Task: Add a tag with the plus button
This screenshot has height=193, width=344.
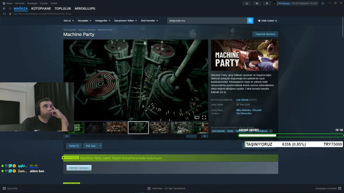Action: pyautogui.click(x=271, y=131)
